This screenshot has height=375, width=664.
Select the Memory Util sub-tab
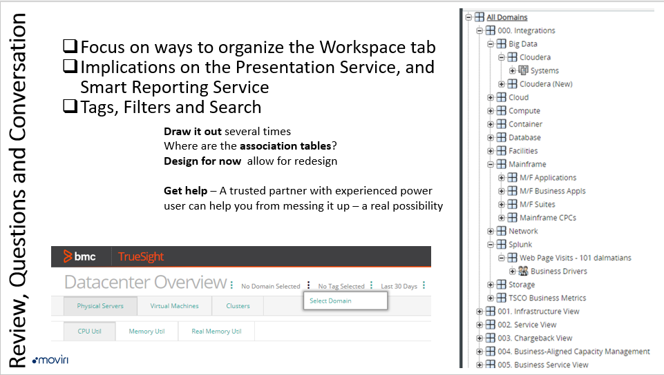click(x=146, y=332)
